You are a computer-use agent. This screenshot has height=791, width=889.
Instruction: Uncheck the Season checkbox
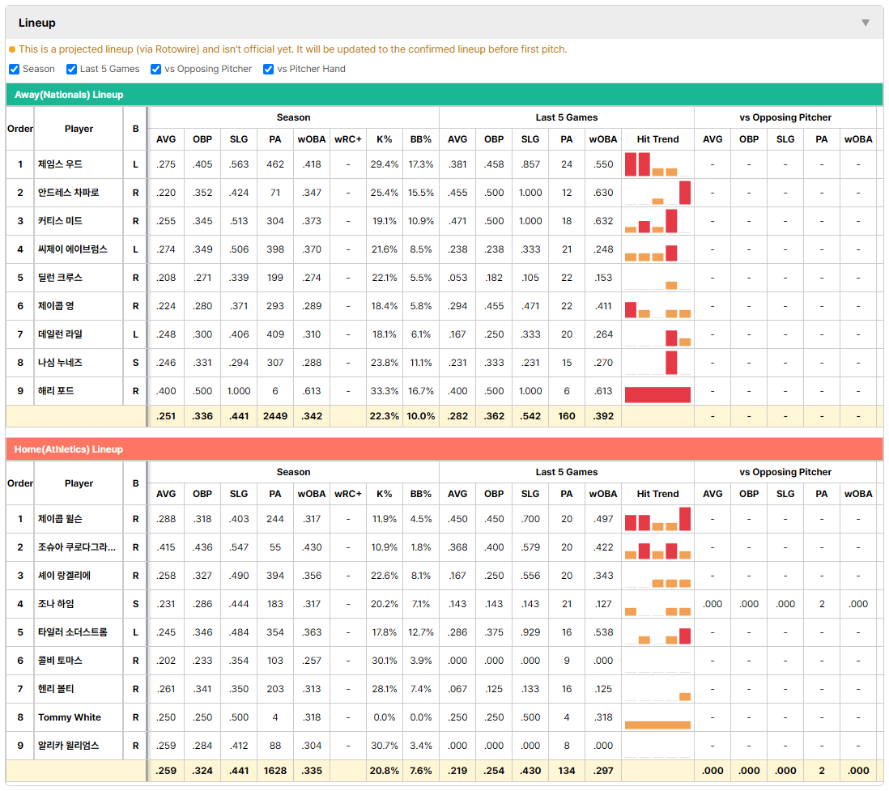pyautogui.click(x=15, y=69)
